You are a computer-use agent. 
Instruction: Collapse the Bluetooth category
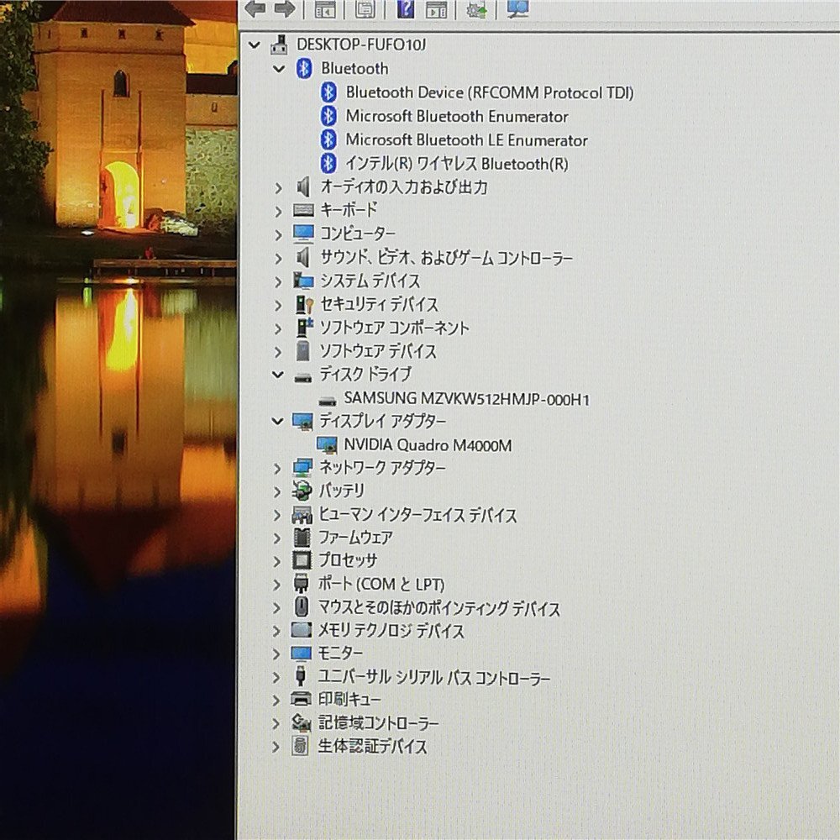[279, 69]
